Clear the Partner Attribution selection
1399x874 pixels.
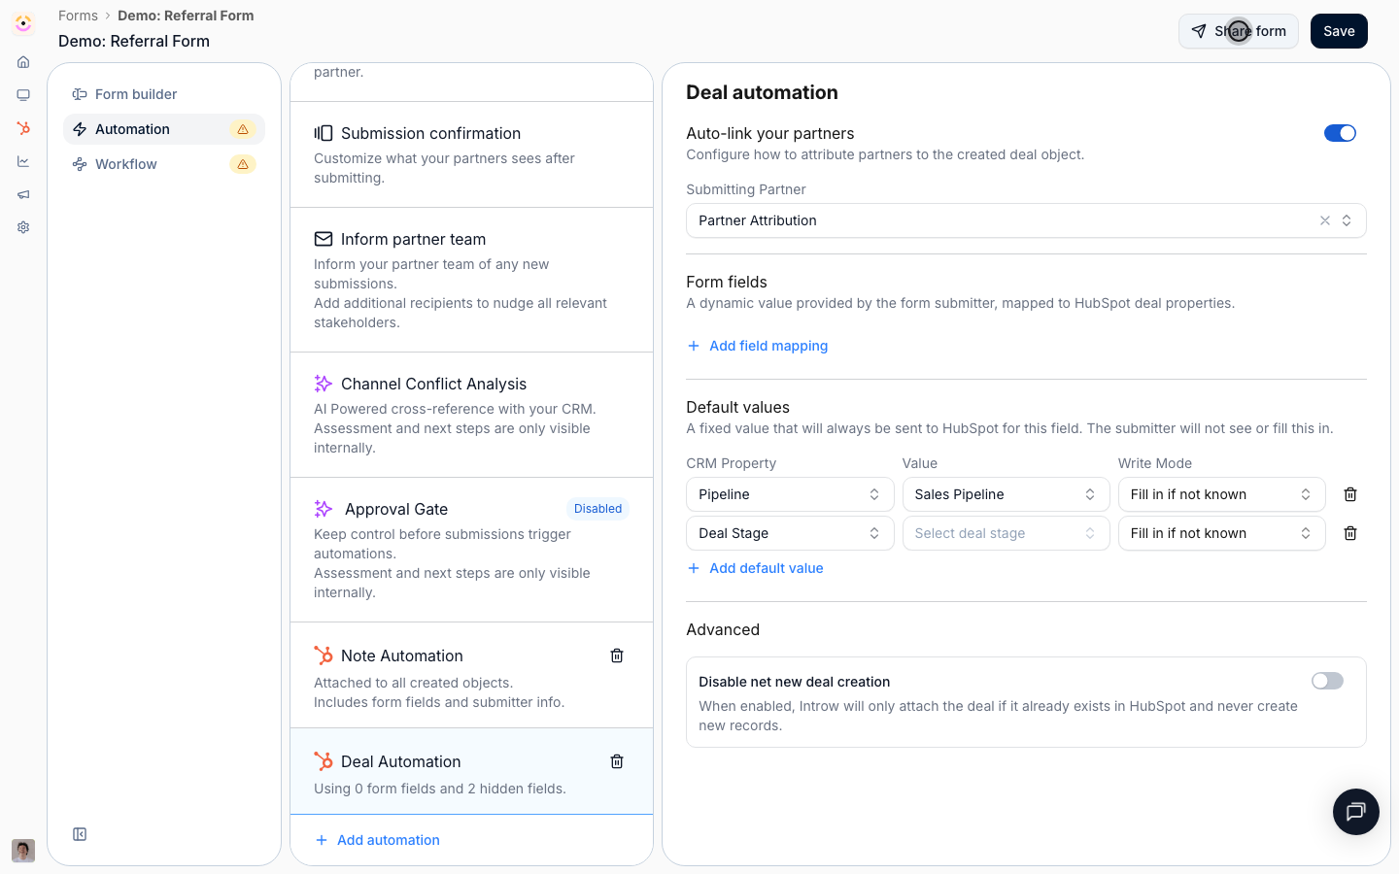[x=1325, y=220]
